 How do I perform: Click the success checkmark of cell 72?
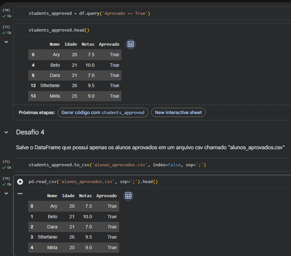4,168
